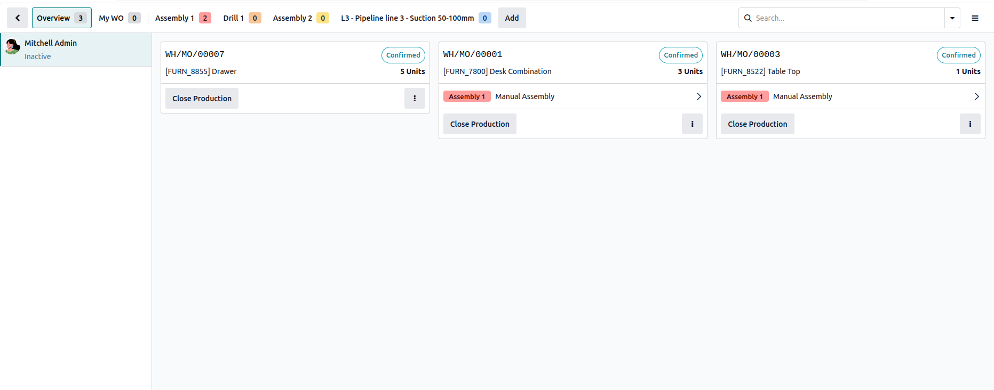Focus the Search input field
The image size is (994, 390).
click(x=848, y=18)
